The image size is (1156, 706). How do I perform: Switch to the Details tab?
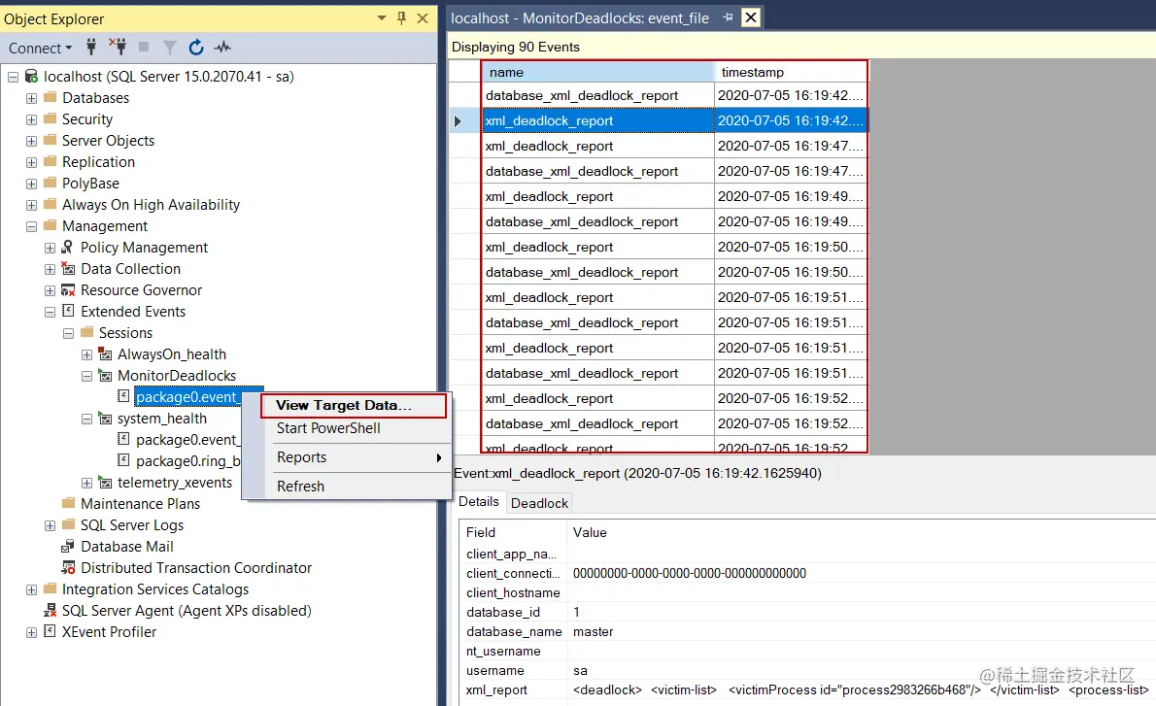[x=479, y=502]
